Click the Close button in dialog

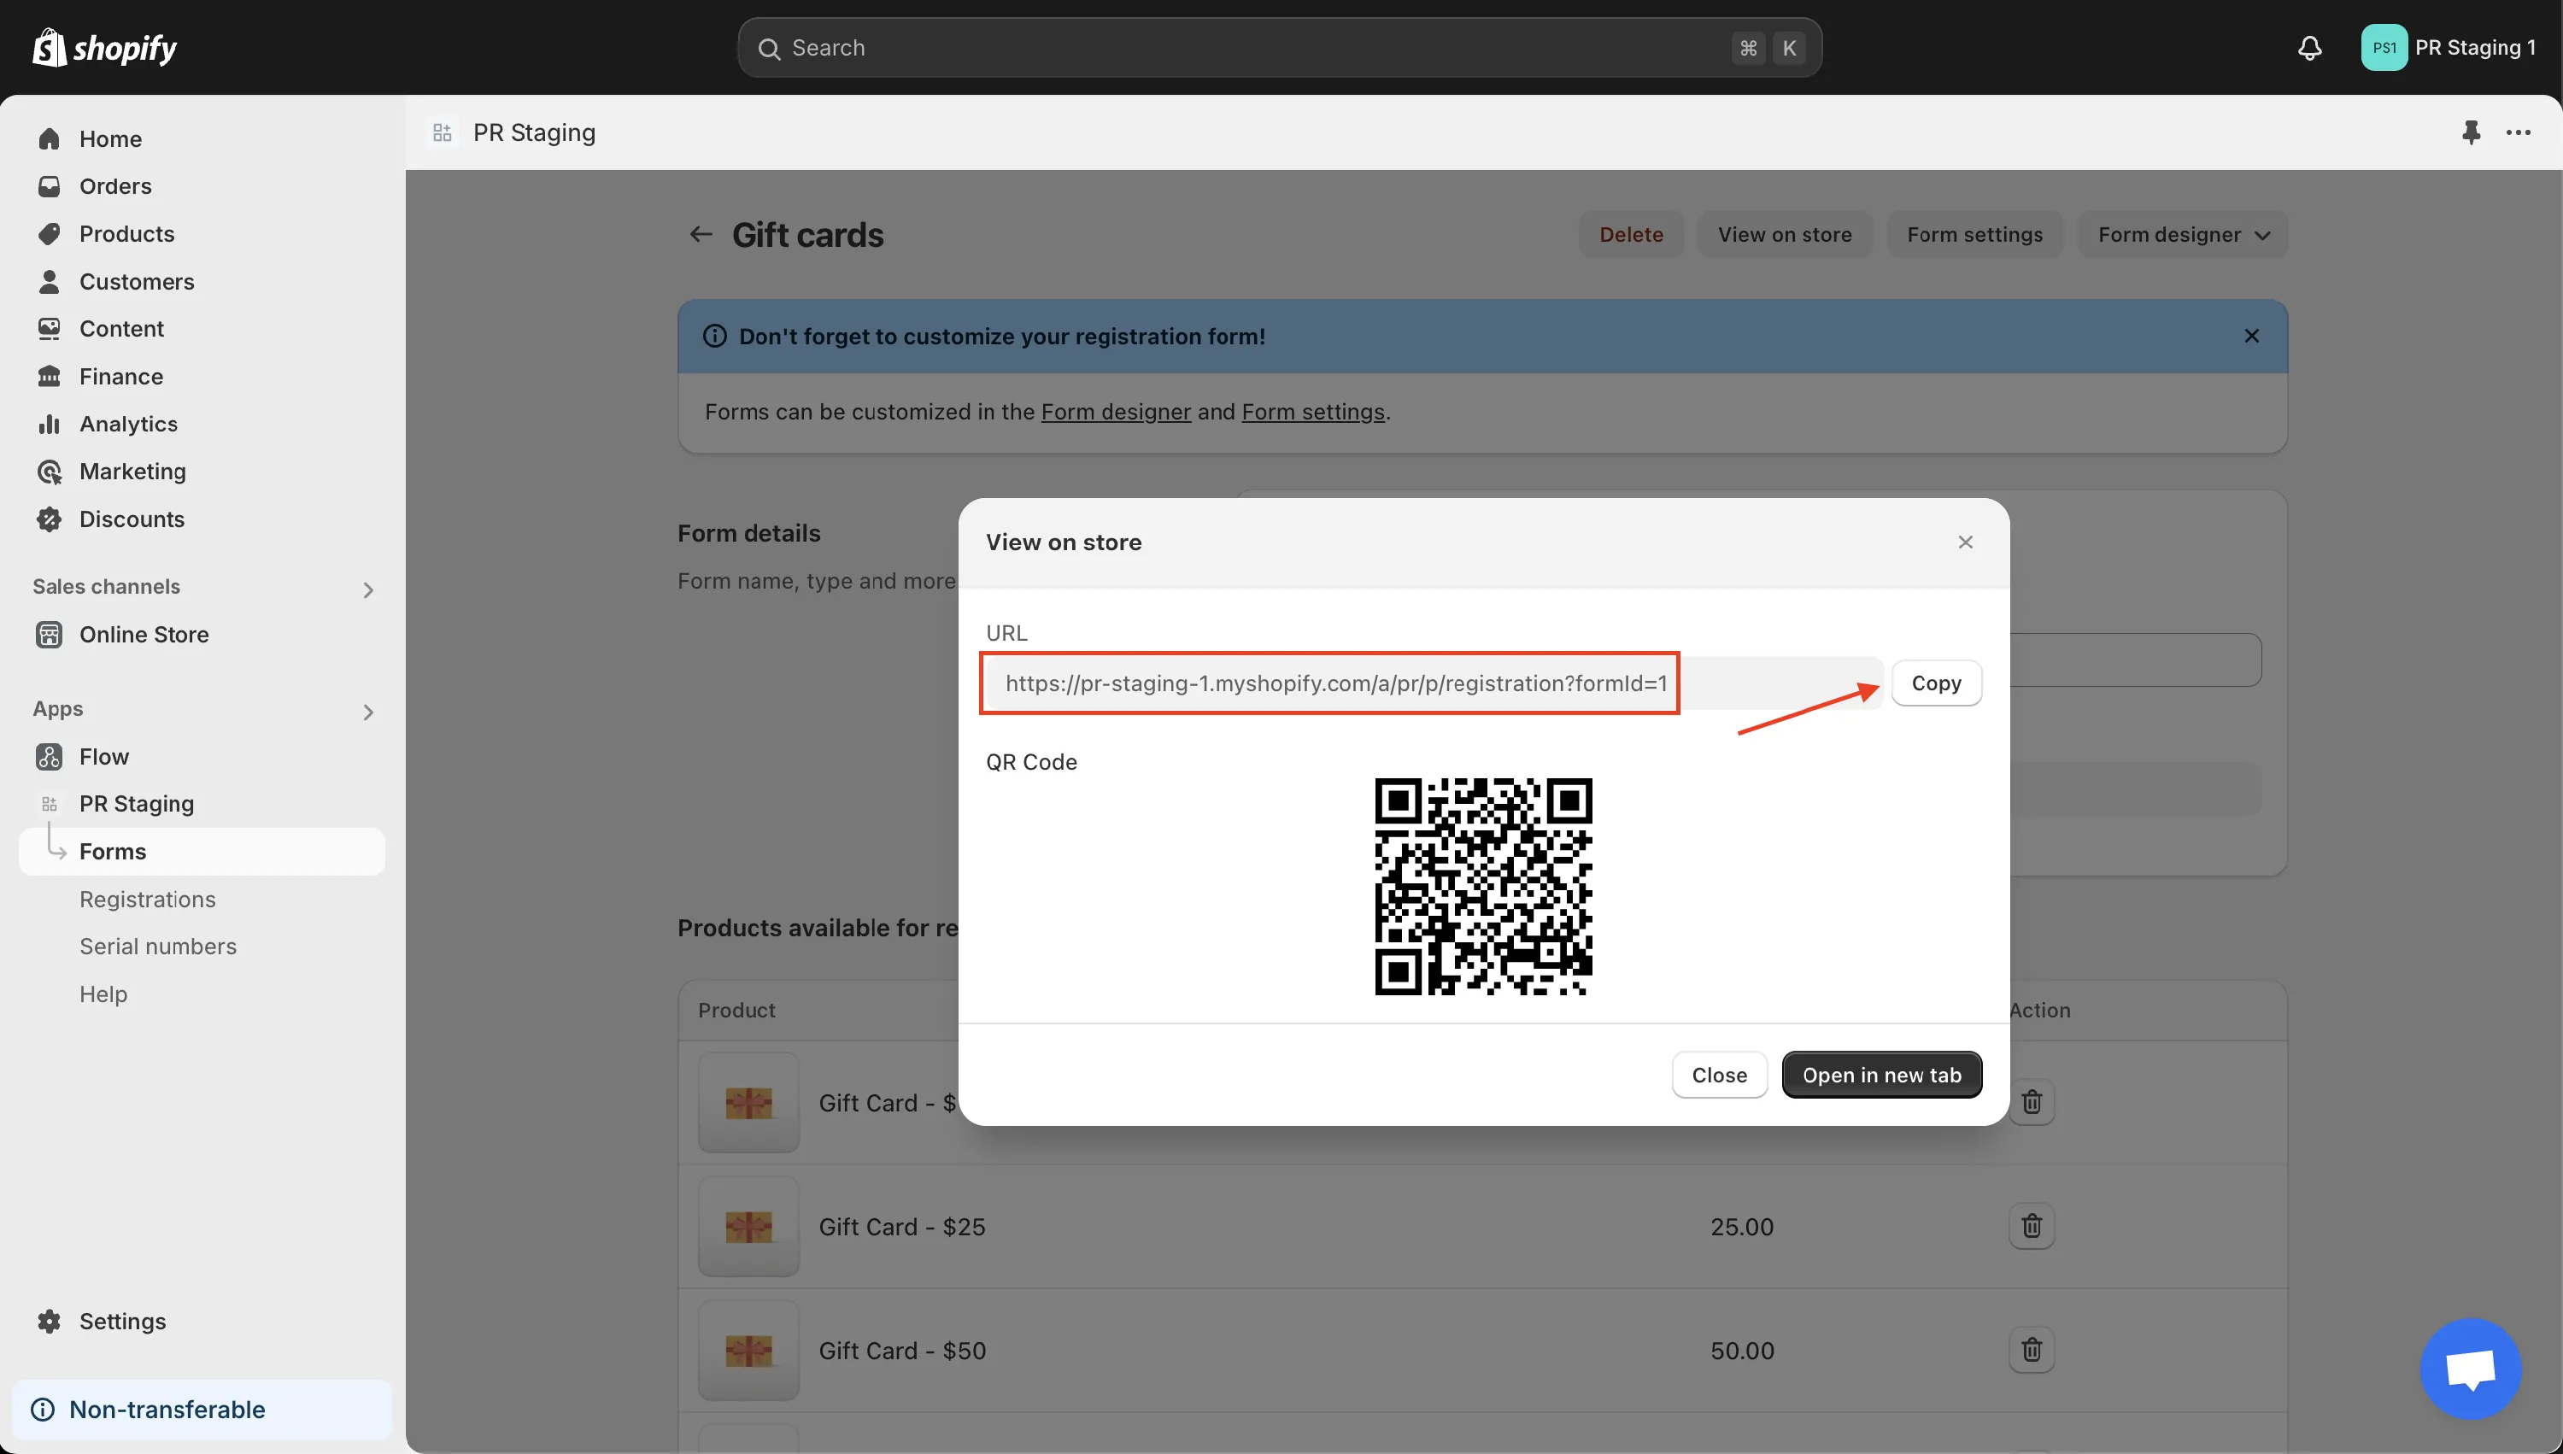coord(1719,1076)
